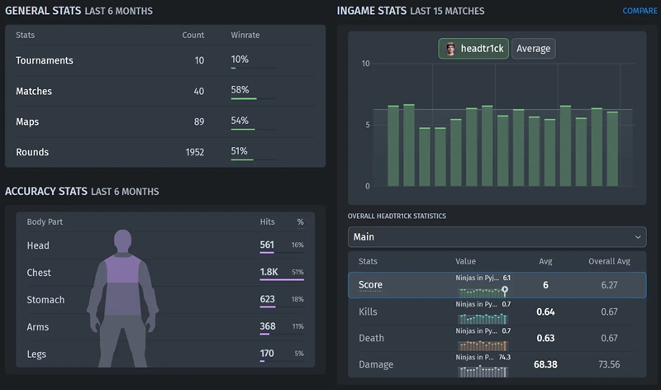Click the Tournaments winrate progress bar

252,69
